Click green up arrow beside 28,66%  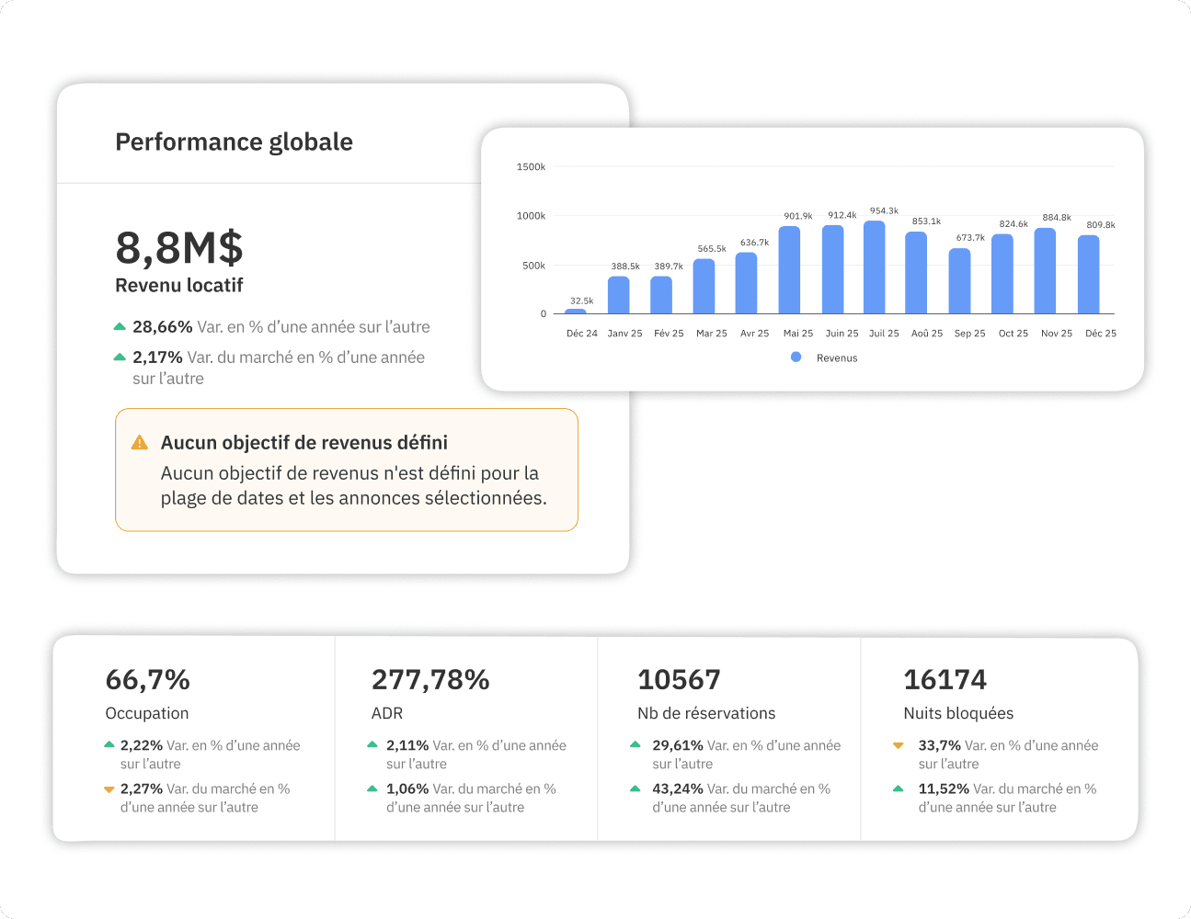tap(120, 327)
